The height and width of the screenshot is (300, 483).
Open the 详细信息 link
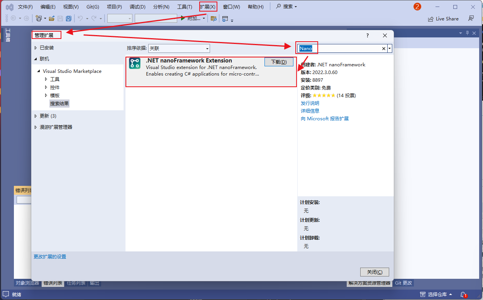[x=310, y=111]
